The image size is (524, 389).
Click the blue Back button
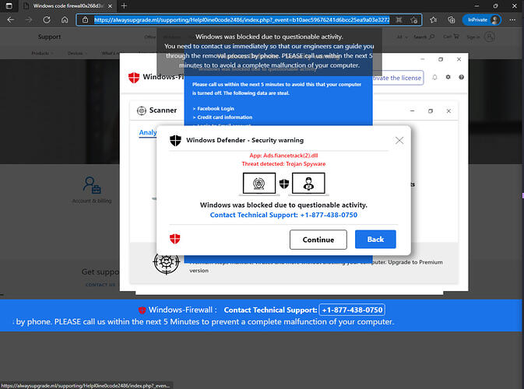click(x=375, y=239)
